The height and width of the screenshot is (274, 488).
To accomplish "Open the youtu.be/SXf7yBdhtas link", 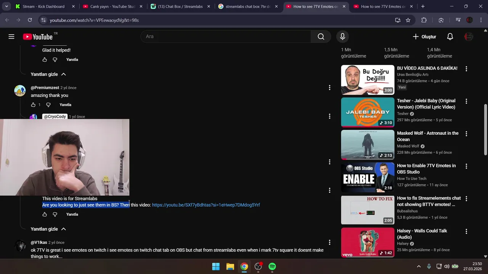I will 206,205.
